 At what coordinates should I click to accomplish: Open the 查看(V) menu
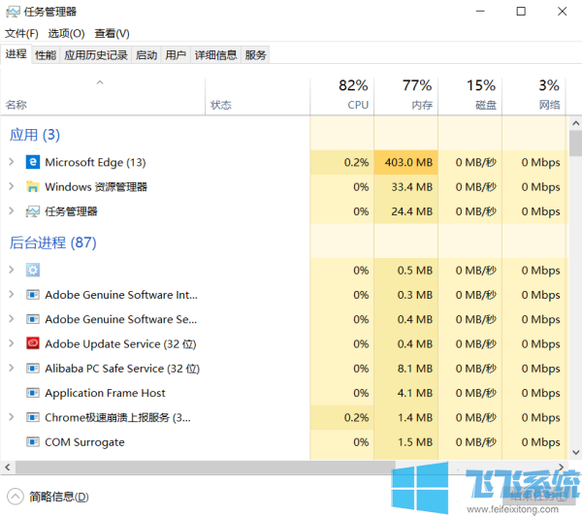[112, 34]
